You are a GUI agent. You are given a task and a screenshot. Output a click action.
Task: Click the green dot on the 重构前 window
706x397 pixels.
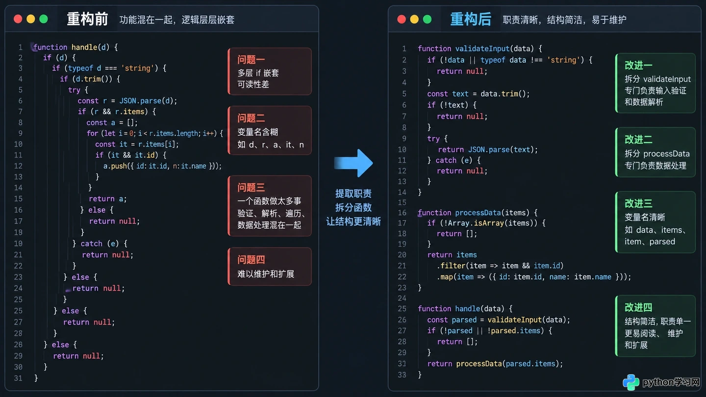(44, 19)
